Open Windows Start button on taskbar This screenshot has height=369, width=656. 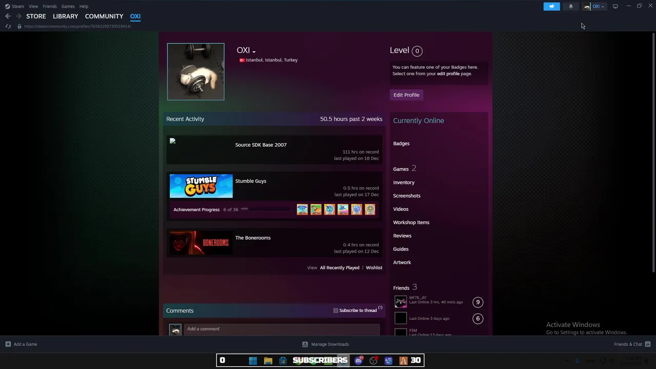click(x=253, y=361)
